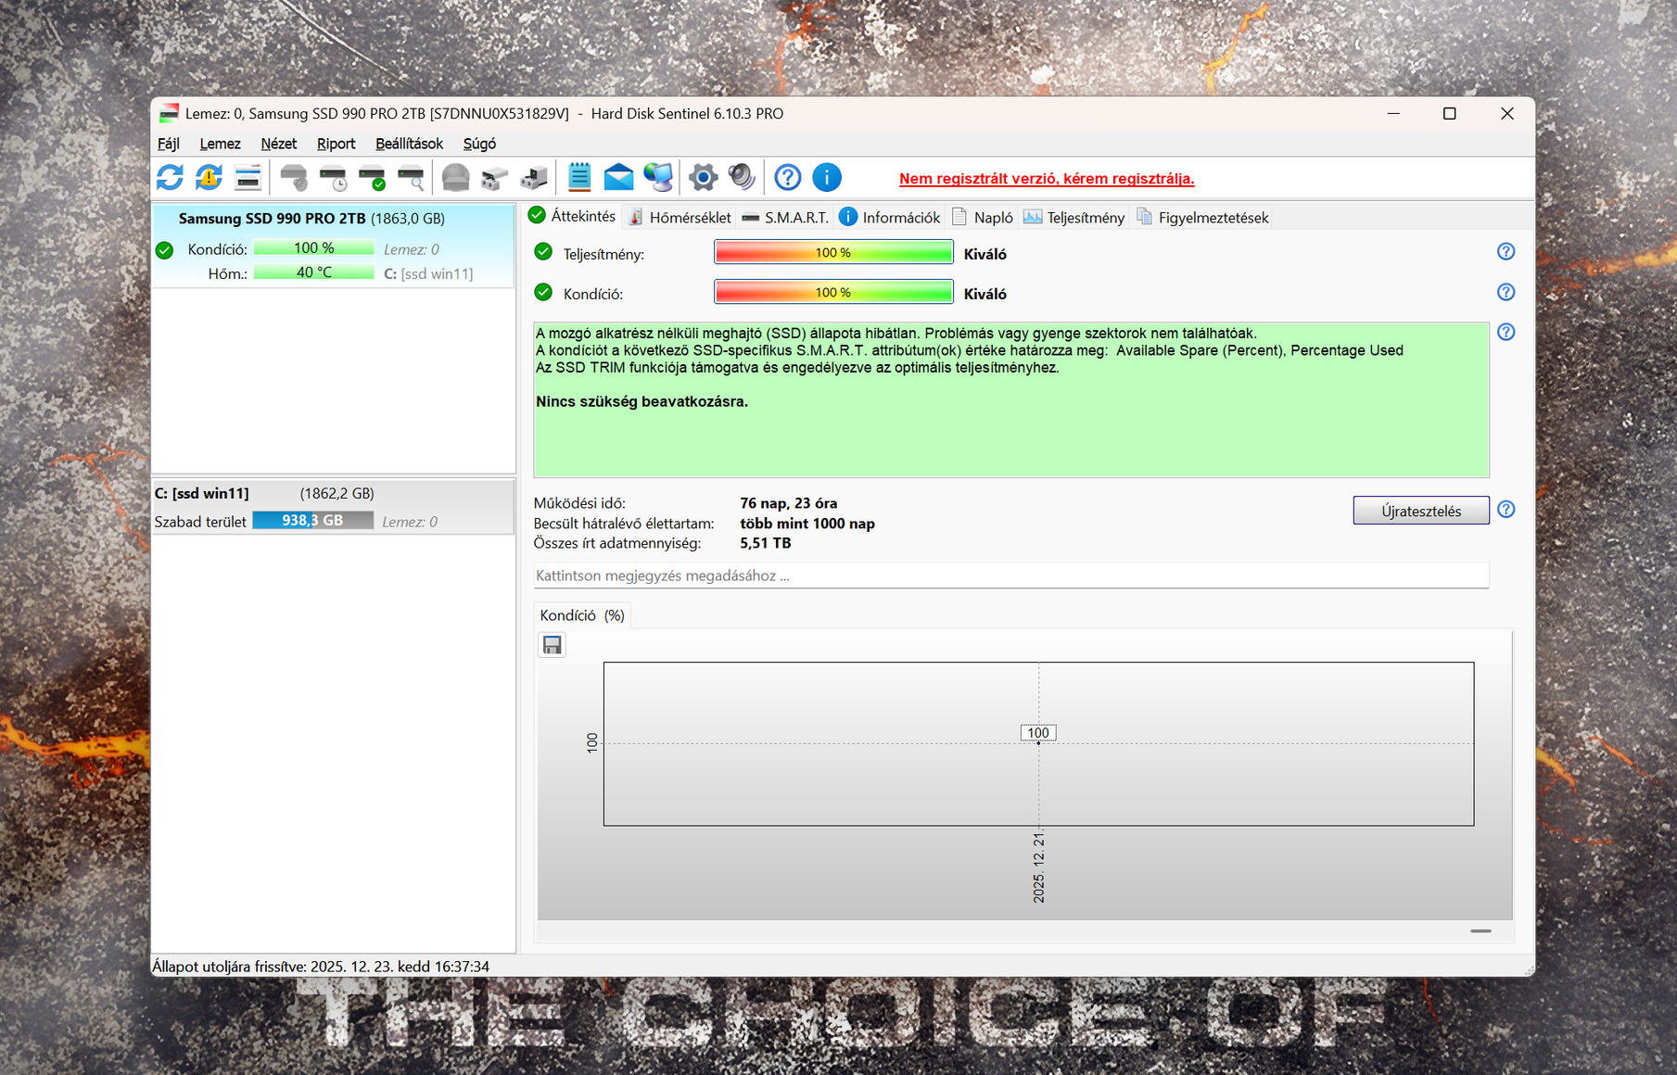Click the disk with clock toolbar icon
The image size is (1677, 1075).
tap(333, 177)
